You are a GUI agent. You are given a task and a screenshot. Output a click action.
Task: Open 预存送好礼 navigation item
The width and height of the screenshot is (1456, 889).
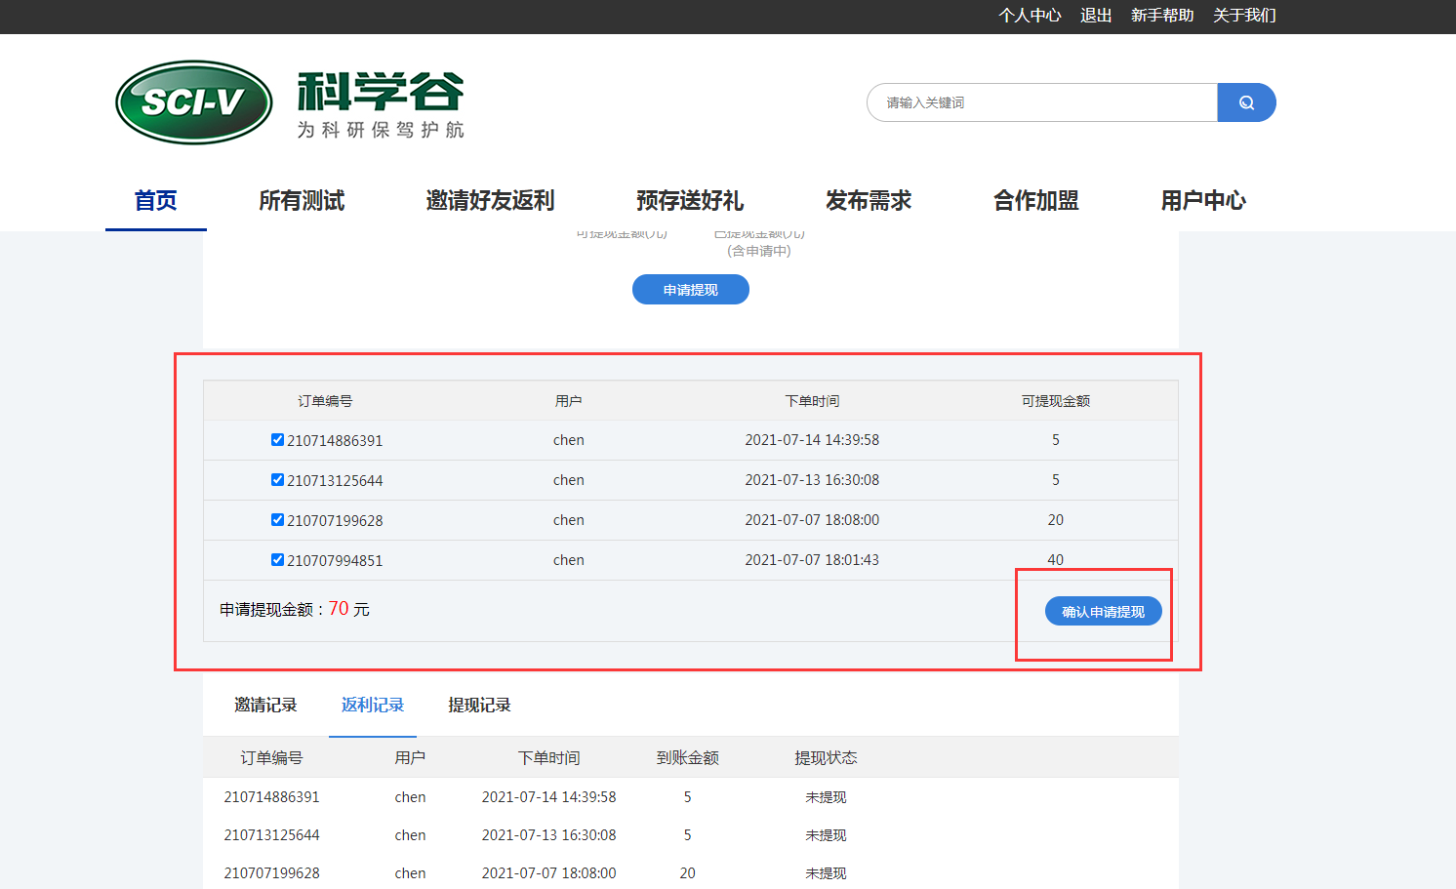pos(690,201)
